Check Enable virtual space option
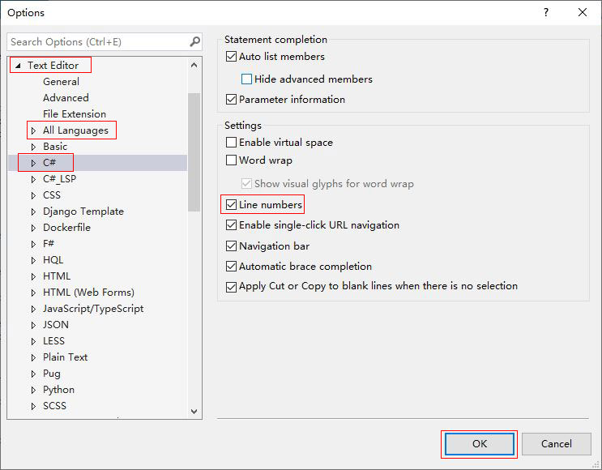Image resolution: width=602 pixels, height=470 pixels. pyautogui.click(x=232, y=143)
